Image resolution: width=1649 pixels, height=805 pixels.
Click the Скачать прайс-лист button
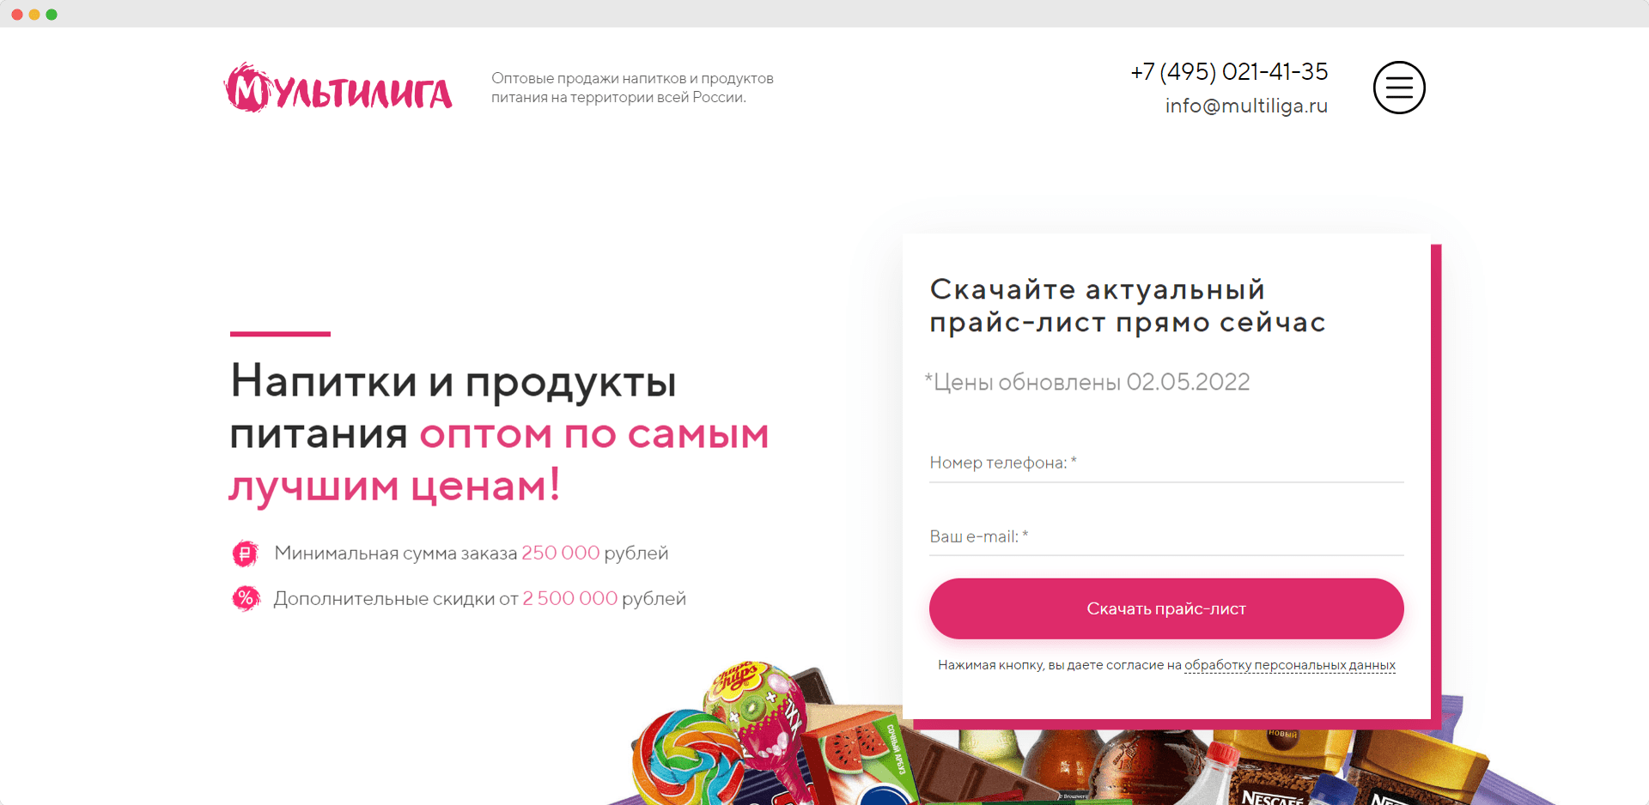1166,608
